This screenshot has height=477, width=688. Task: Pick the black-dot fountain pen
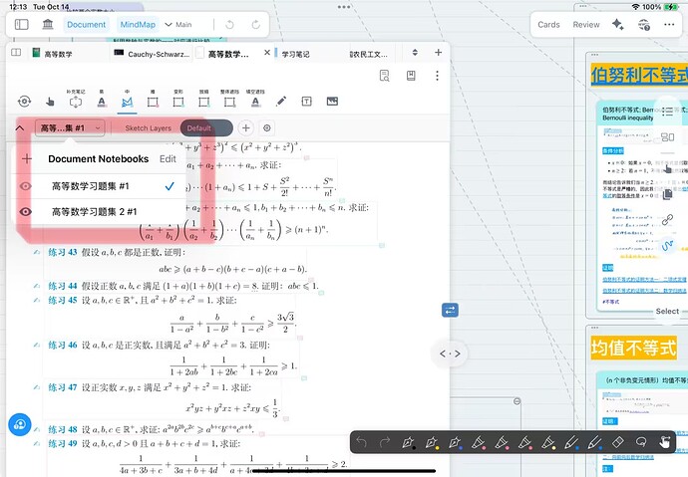pyautogui.click(x=408, y=442)
